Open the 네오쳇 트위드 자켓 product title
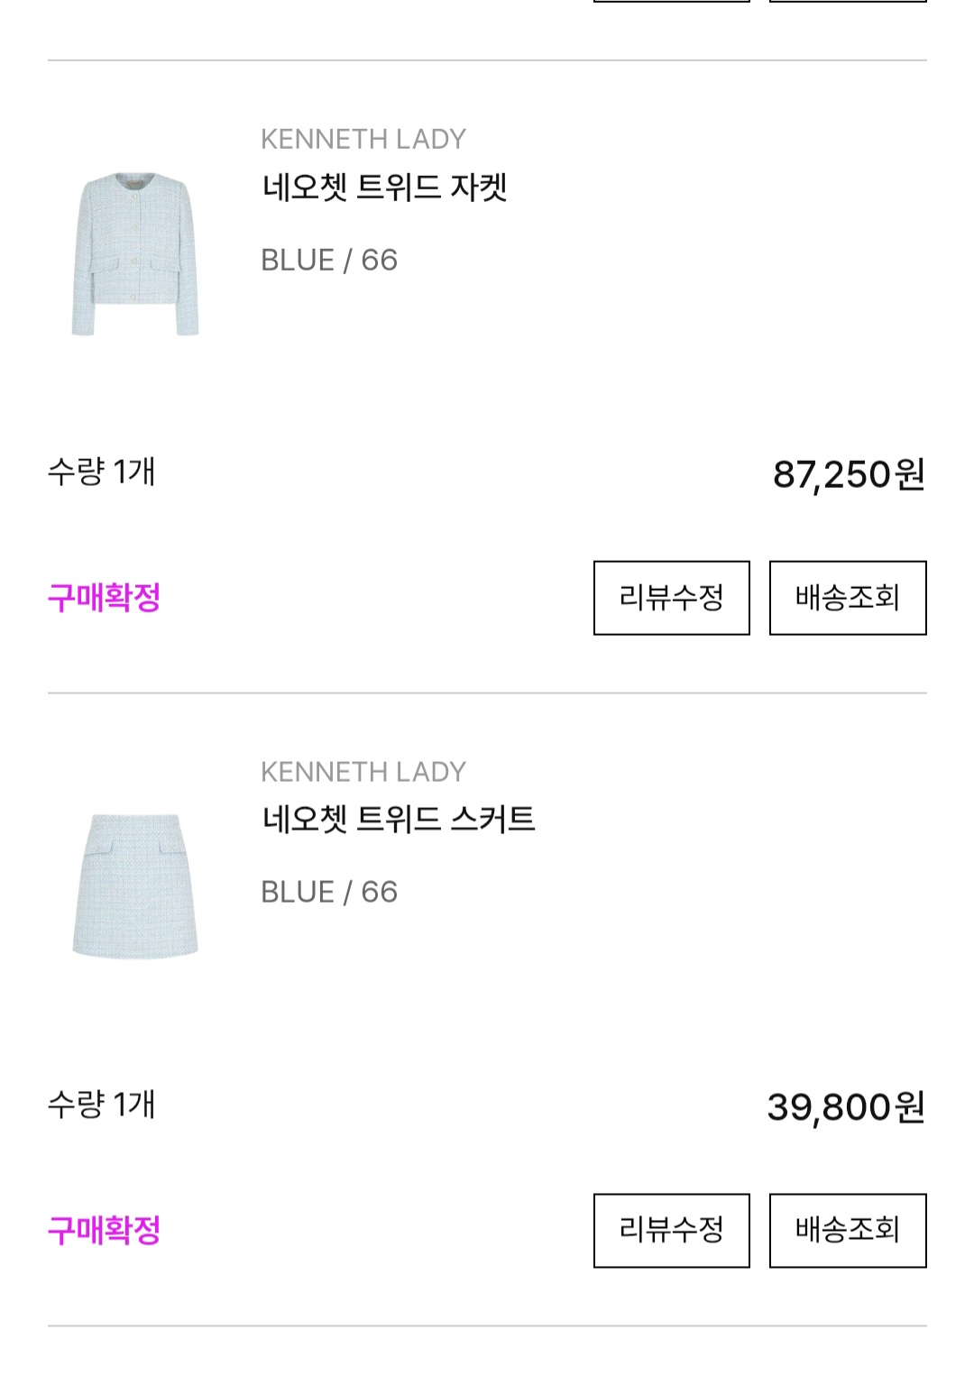 point(384,188)
